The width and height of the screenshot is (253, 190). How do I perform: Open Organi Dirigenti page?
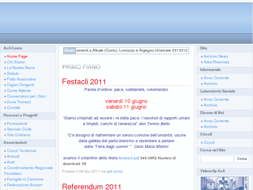tap(21, 85)
